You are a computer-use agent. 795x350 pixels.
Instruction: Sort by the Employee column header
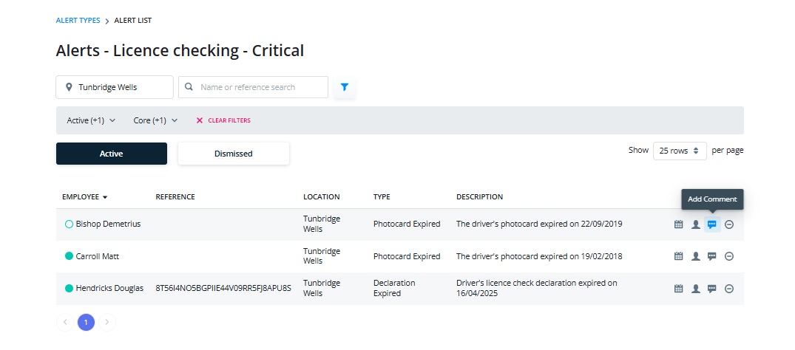84,197
